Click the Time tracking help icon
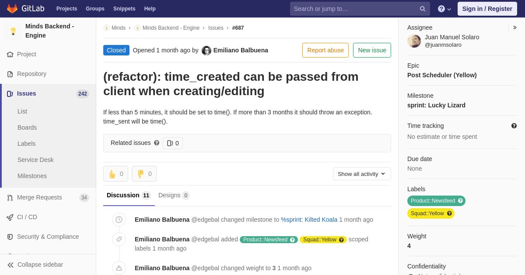The height and width of the screenshot is (275, 525). [514, 126]
